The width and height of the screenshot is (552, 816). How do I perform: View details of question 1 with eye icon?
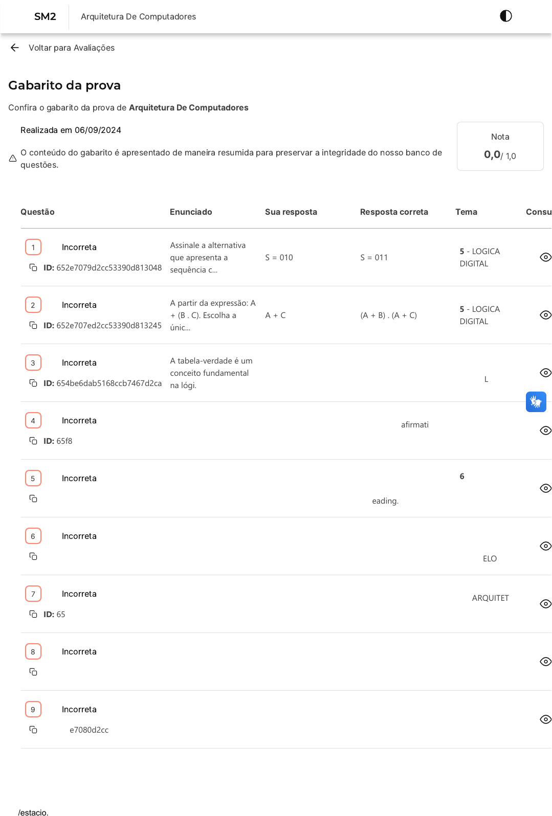tap(545, 257)
